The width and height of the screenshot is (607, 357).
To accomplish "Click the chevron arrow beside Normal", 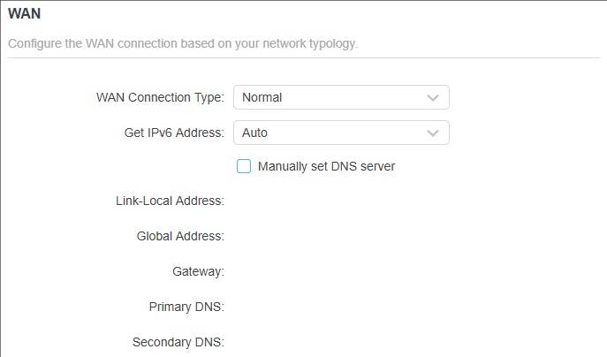I will tap(433, 97).
